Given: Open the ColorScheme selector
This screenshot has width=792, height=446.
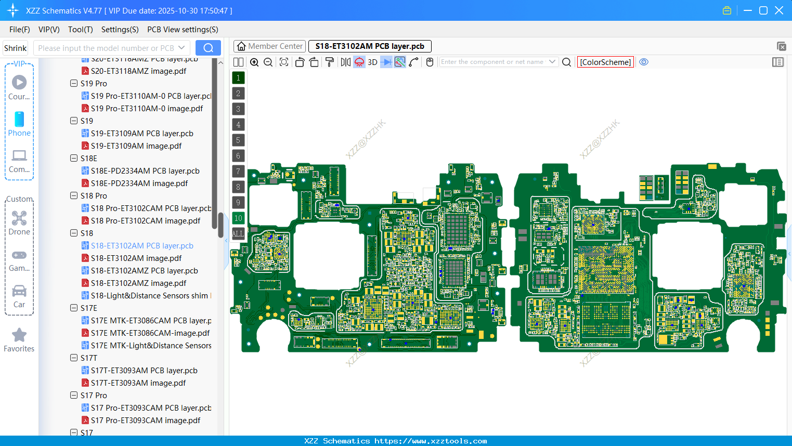Looking at the screenshot, I should tap(605, 62).
